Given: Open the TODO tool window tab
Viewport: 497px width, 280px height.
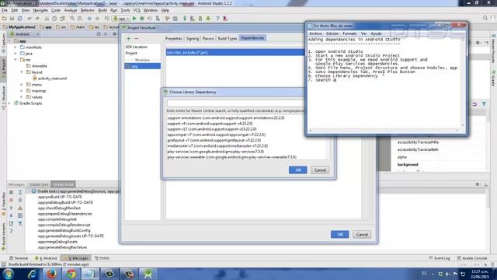Looking at the screenshot, I should pos(102,258).
